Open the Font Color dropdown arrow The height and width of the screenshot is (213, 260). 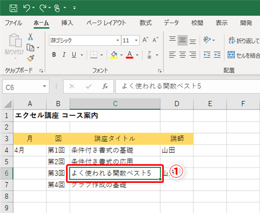click(x=137, y=55)
